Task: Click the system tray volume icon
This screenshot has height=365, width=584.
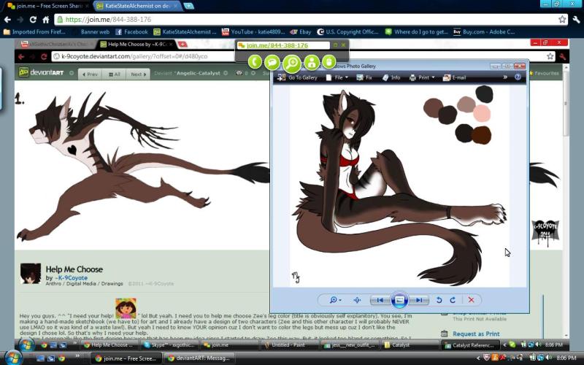Action: pos(550,358)
